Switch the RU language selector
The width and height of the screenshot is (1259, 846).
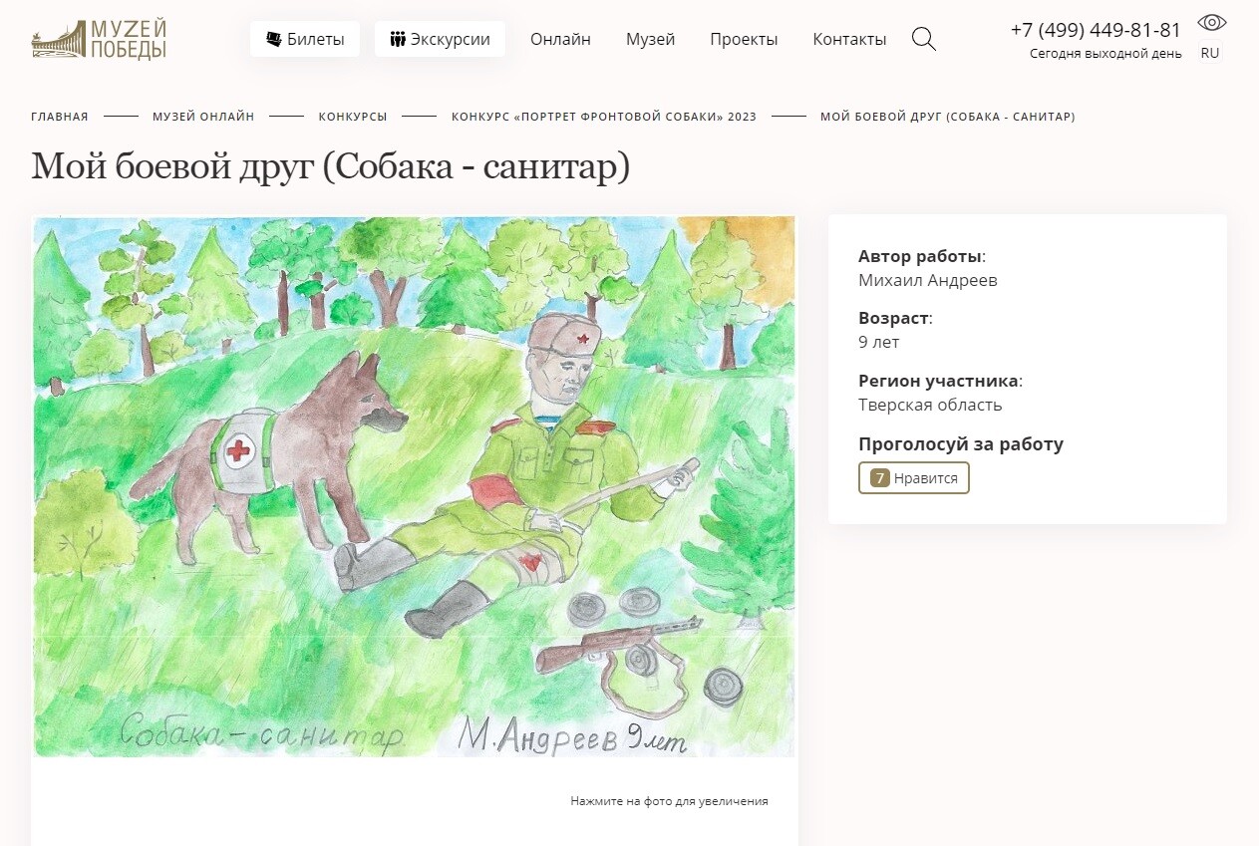click(1210, 54)
